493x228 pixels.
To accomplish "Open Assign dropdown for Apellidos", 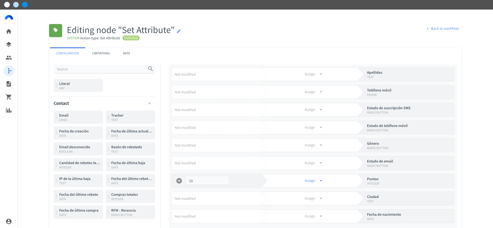I will (x=313, y=74).
